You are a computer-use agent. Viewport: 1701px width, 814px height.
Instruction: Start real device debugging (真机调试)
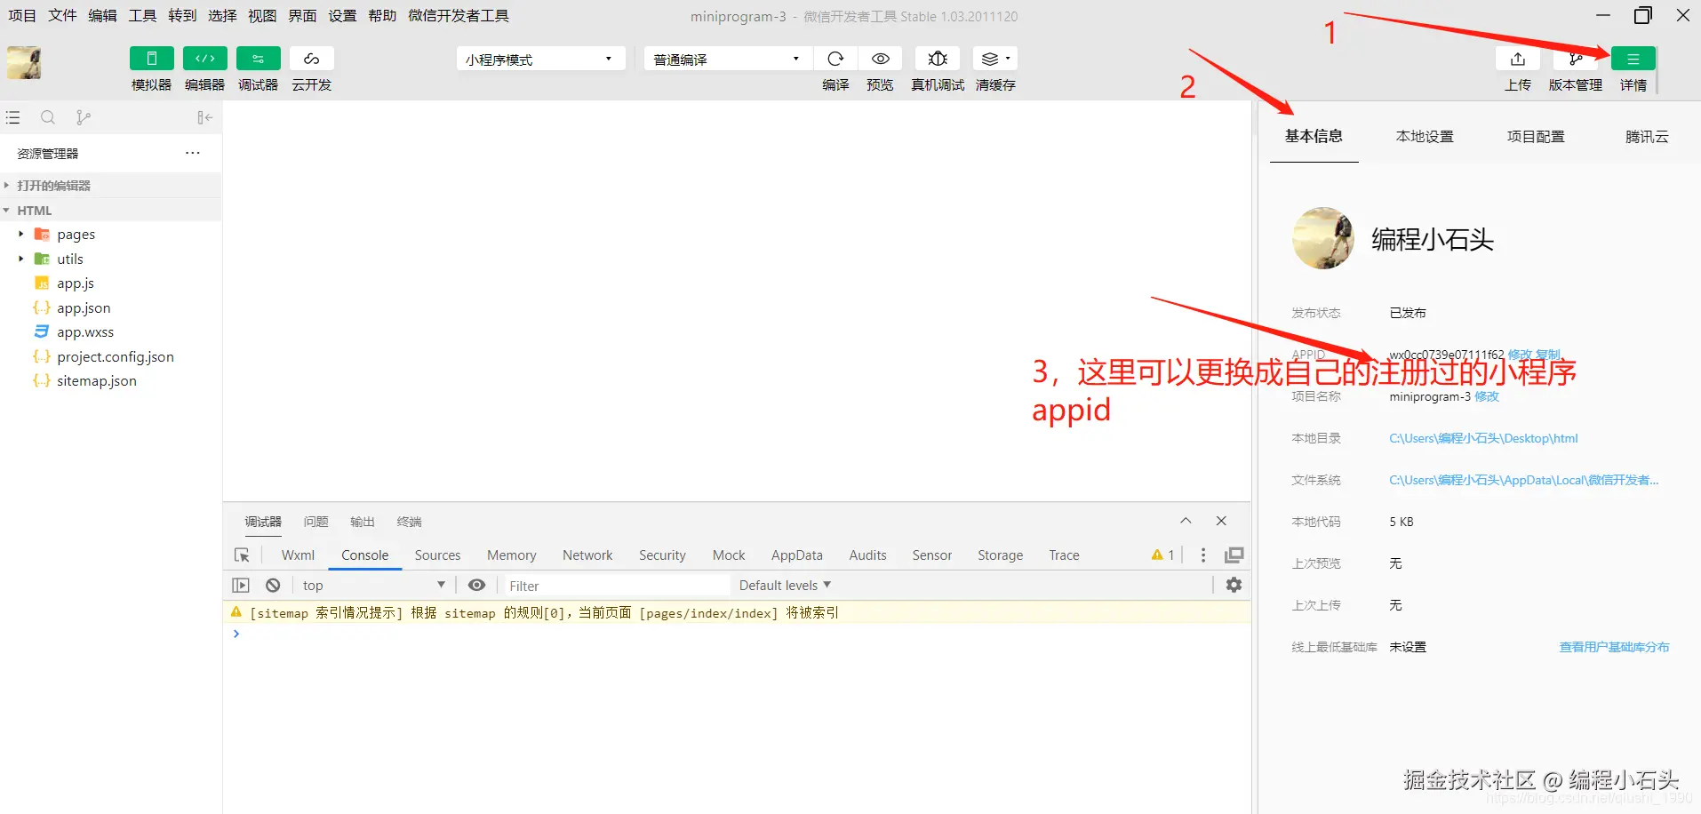938,59
